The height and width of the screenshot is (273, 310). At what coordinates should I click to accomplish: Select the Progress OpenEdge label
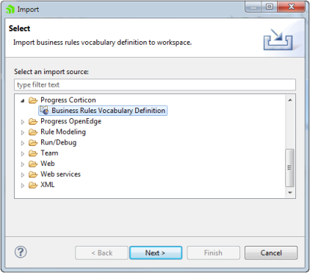pos(71,121)
